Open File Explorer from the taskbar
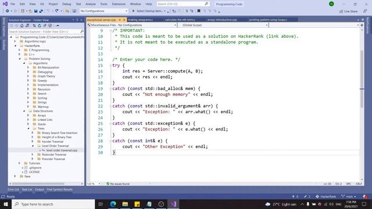 coord(125,204)
